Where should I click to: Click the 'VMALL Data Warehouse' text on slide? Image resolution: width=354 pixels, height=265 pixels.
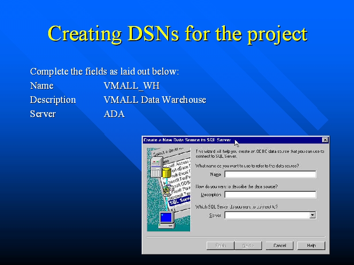tap(154, 100)
